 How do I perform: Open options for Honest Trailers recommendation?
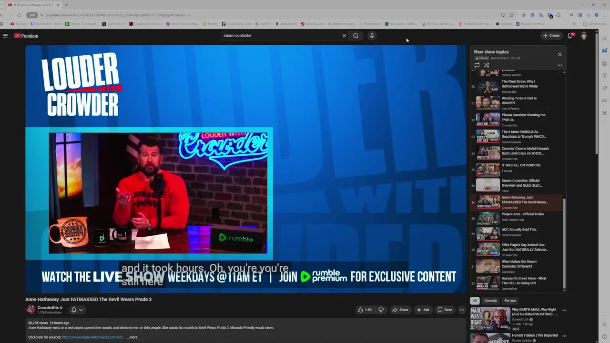[x=564, y=336]
